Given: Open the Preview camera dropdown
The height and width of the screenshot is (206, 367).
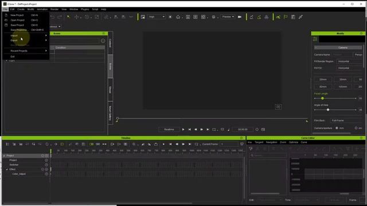Looking at the screenshot, I should click(228, 17).
